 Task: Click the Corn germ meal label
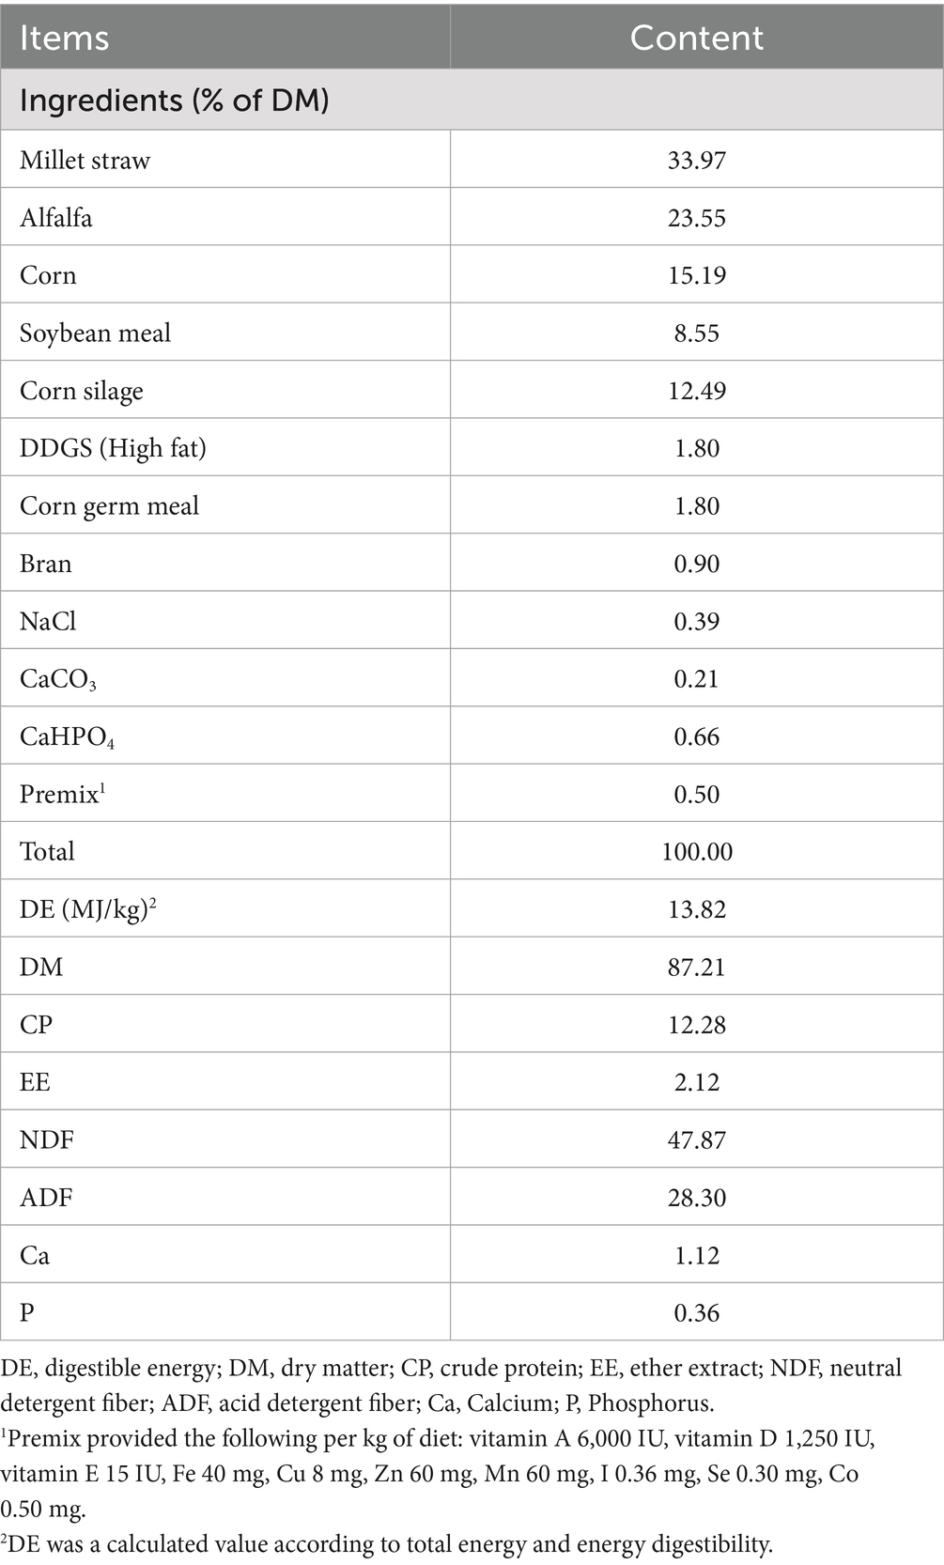pos(109,506)
